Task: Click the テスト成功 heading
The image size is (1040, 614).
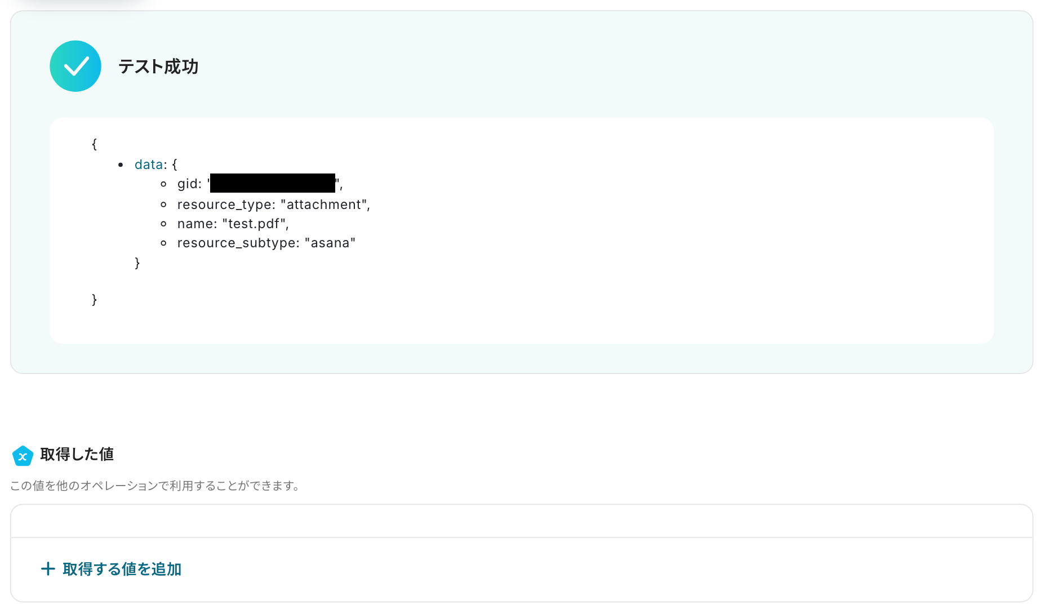Action: coord(158,66)
